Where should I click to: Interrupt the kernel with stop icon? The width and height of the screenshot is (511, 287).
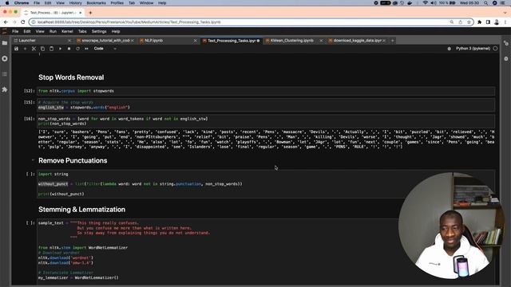69,49
